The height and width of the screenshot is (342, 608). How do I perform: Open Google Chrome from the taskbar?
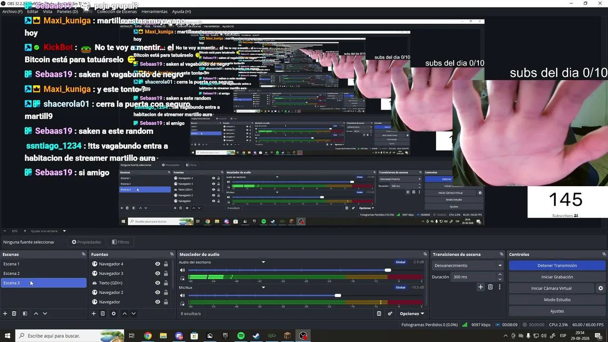pos(148,336)
